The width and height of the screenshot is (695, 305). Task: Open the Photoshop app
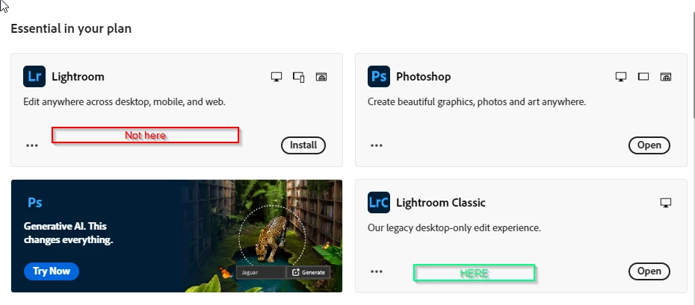[649, 145]
